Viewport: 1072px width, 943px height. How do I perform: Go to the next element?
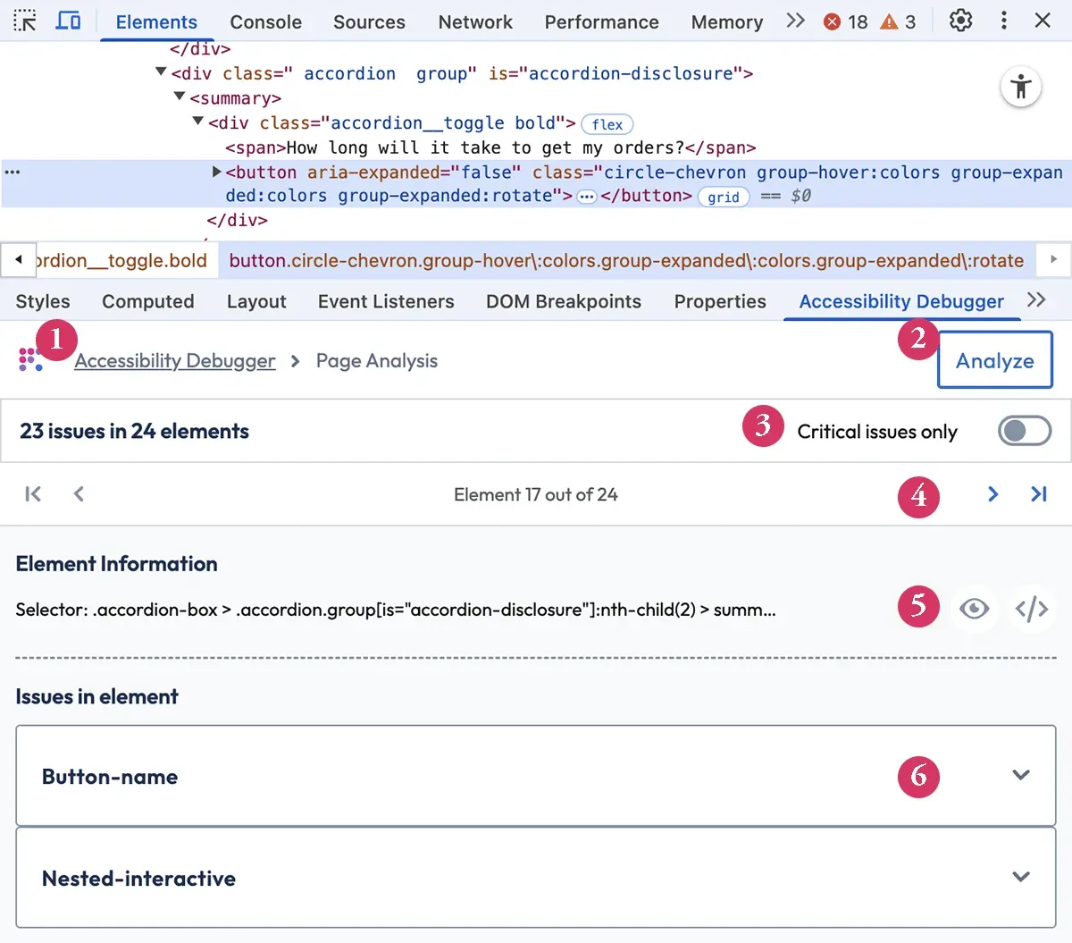point(992,493)
